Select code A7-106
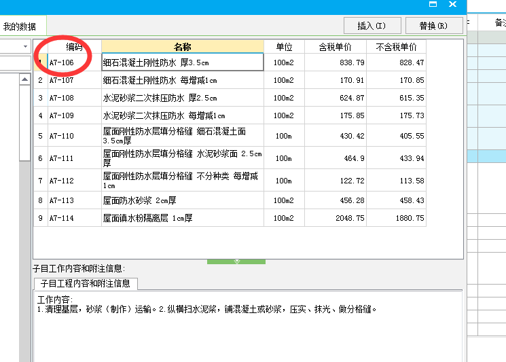 (x=75, y=62)
